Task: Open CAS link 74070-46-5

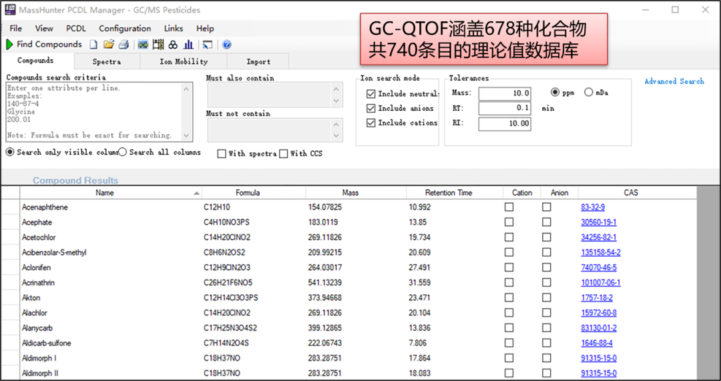Action: pos(598,268)
